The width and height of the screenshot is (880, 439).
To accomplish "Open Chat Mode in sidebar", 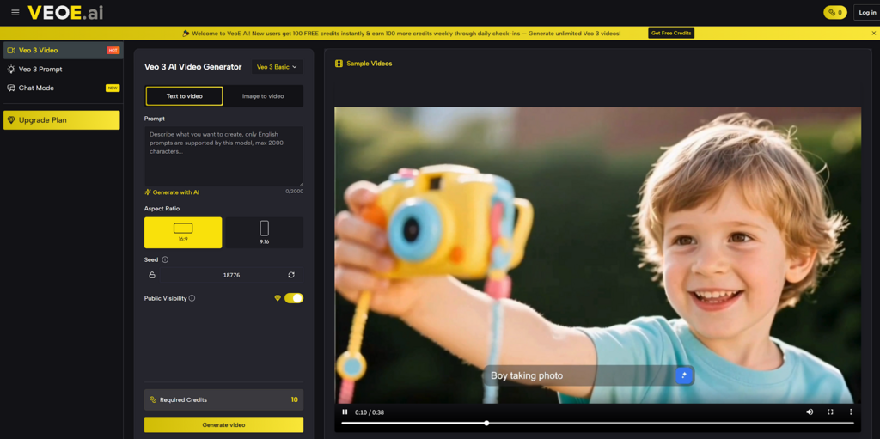I will coord(36,88).
